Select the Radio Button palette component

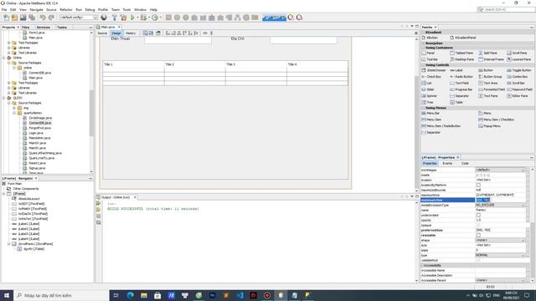[x=461, y=77]
